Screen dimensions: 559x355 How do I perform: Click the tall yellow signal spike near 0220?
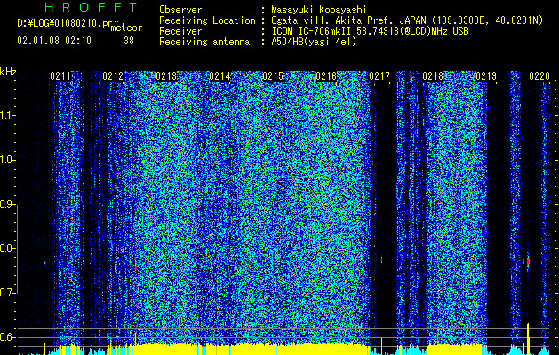point(528,338)
